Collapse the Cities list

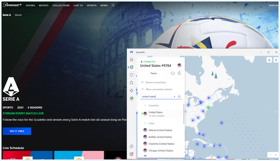click(149, 123)
